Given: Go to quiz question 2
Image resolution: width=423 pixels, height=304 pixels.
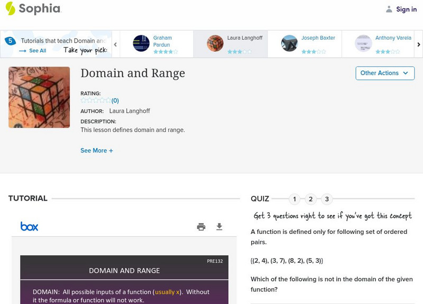Looking at the screenshot, I should coord(311,199).
